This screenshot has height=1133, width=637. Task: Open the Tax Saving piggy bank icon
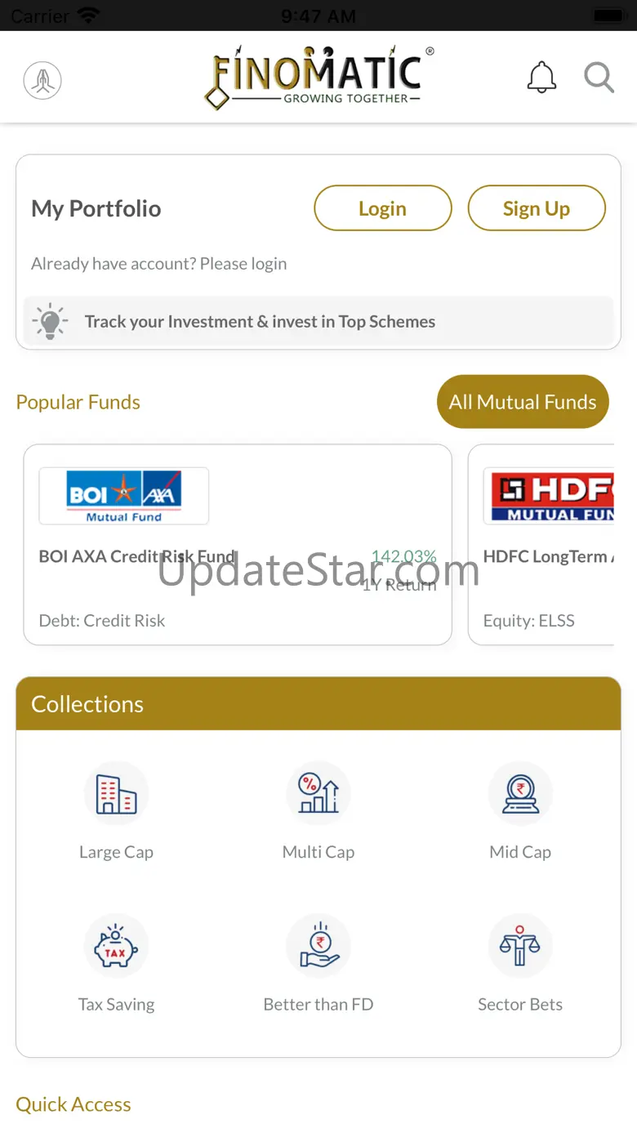tap(116, 946)
